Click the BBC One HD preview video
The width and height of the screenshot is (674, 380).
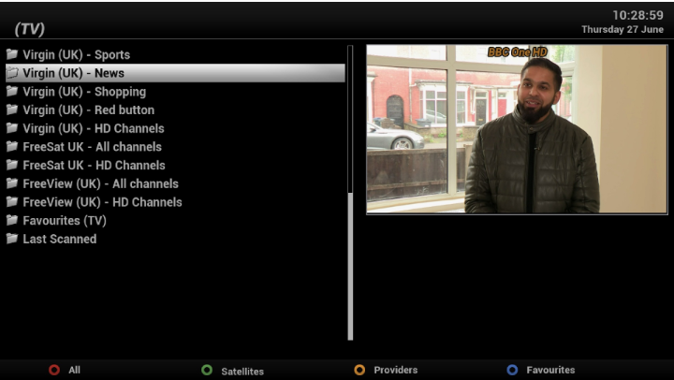click(x=517, y=129)
